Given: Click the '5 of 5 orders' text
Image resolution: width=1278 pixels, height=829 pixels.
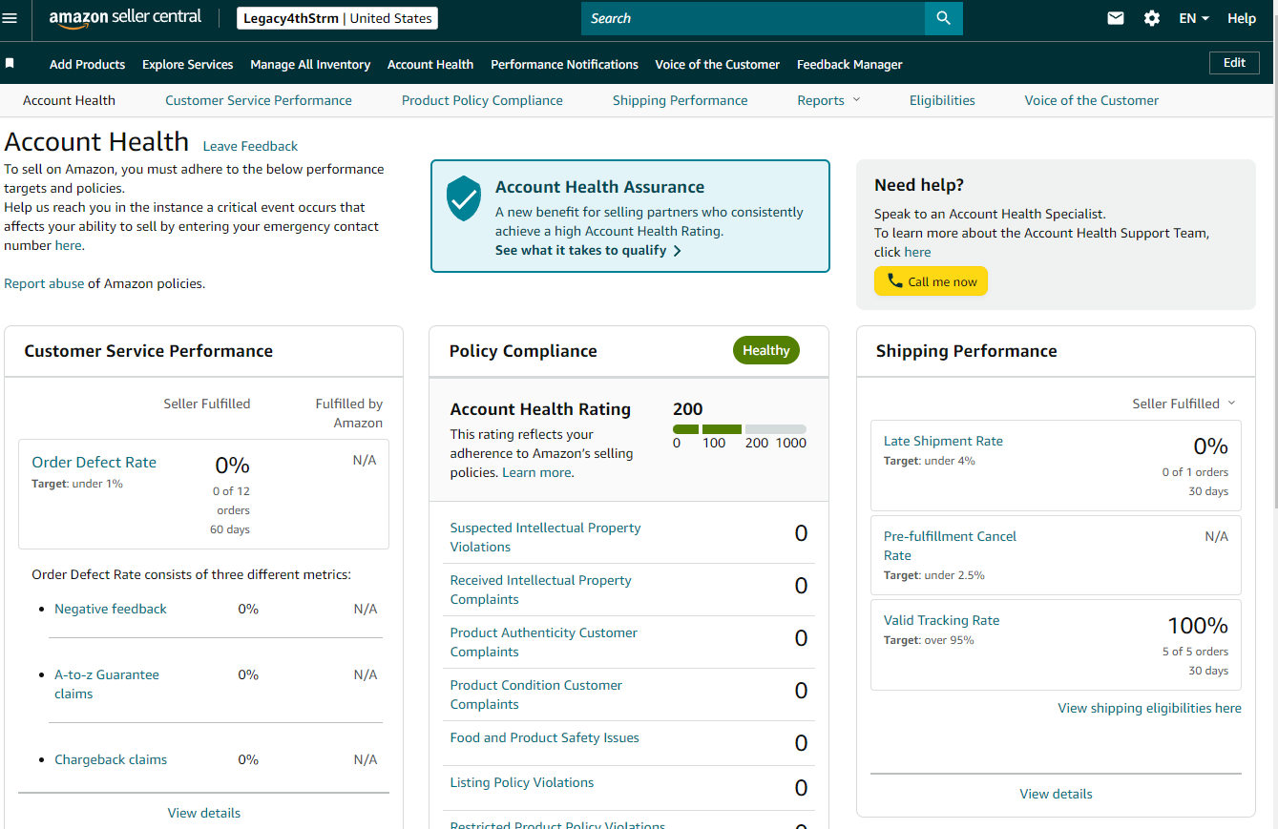Looking at the screenshot, I should point(1195,652).
